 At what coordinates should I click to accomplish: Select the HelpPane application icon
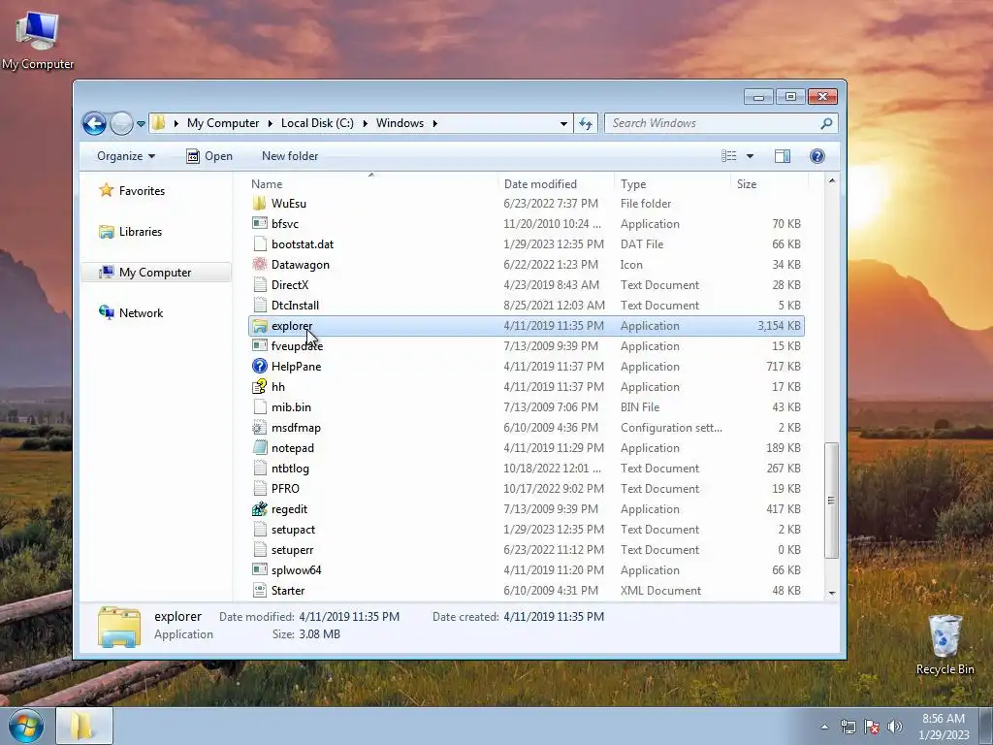pos(260,366)
